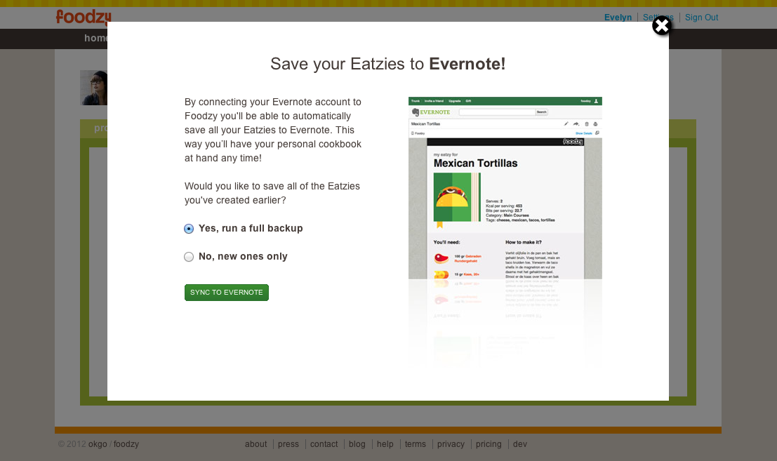Open the terms footer link
777x461 pixels.
click(416, 444)
